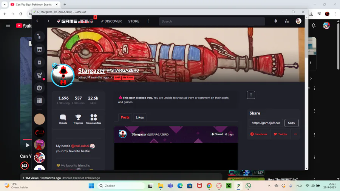Open the Stargazer profile name heading link
The width and height of the screenshot is (340, 191).
coord(91,71)
